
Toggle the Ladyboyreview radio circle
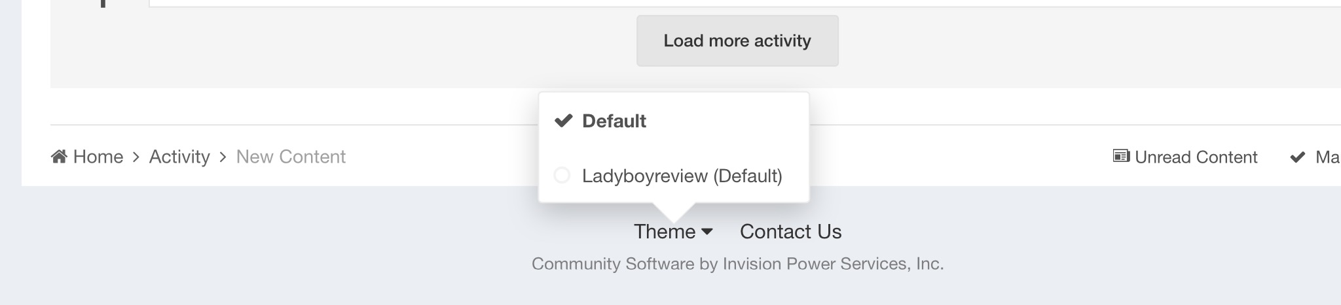(x=562, y=176)
